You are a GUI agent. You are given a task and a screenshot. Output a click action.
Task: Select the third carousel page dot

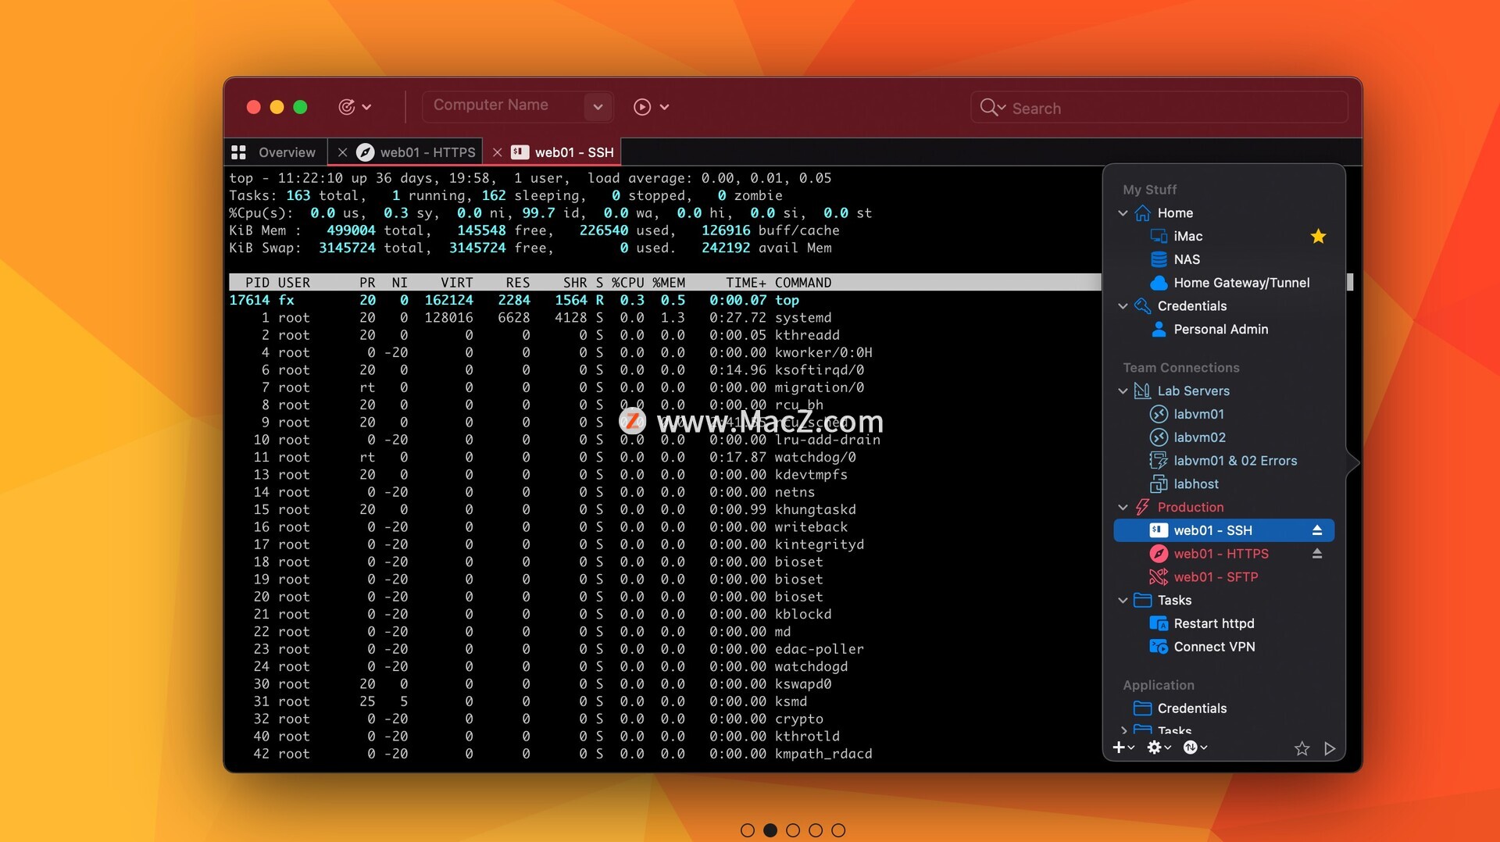click(793, 830)
